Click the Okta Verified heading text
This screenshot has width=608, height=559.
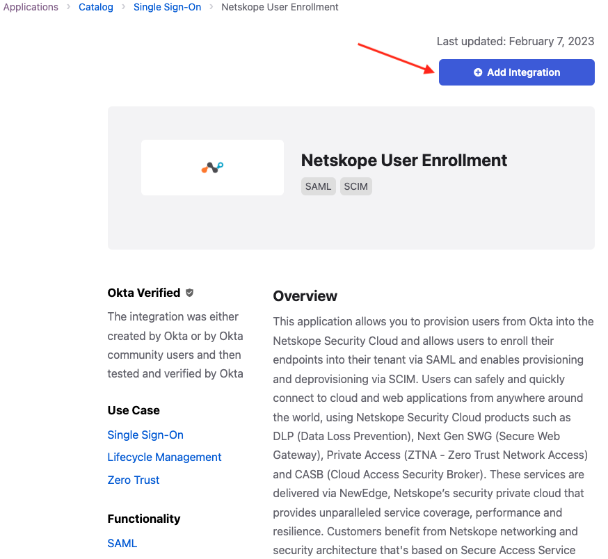click(144, 293)
